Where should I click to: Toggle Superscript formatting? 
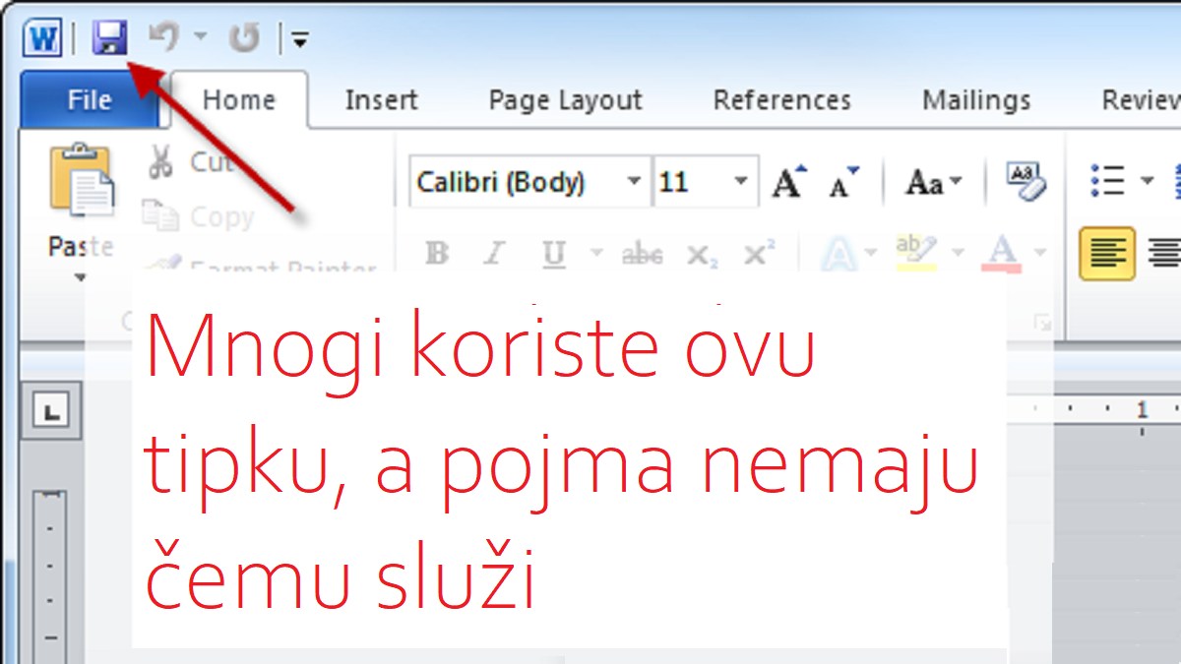coord(759,255)
